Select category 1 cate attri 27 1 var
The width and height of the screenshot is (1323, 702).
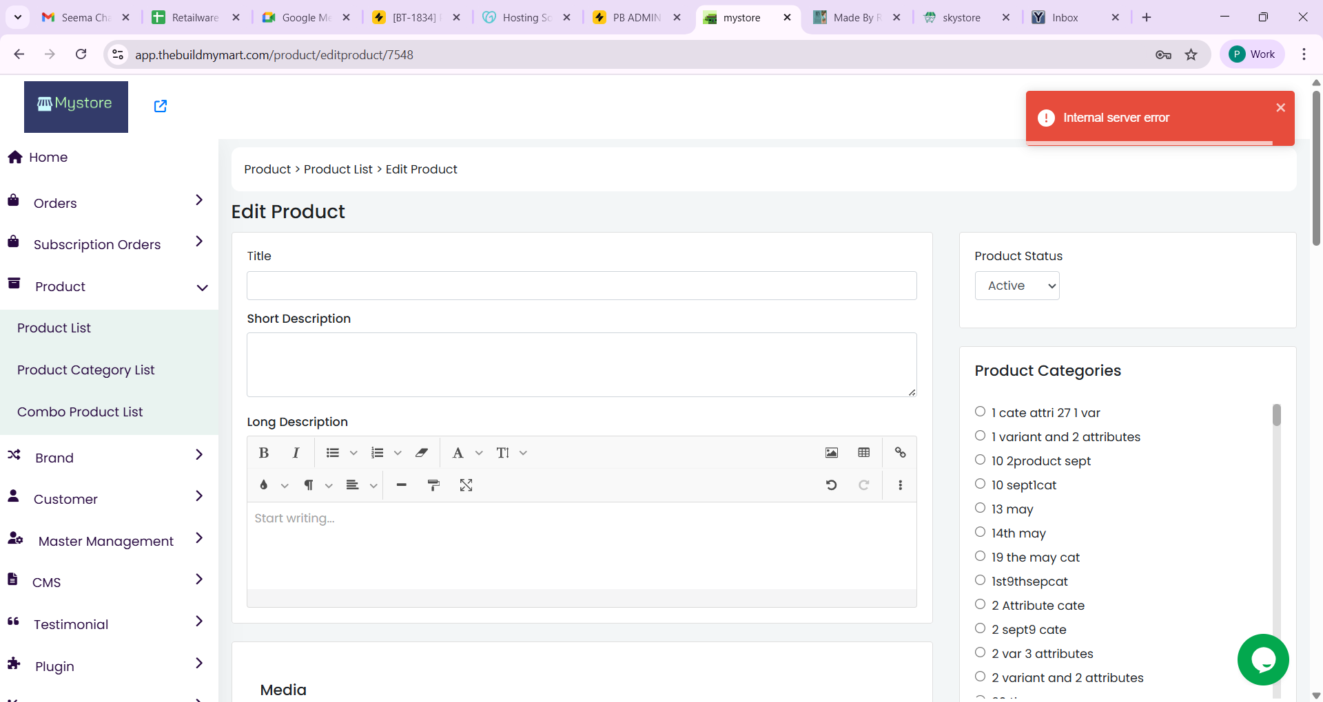[x=980, y=412]
